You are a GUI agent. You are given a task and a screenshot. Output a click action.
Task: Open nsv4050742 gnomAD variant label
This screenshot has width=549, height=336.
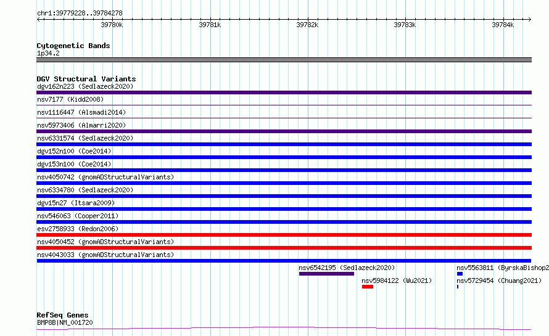[x=105, y=177]
